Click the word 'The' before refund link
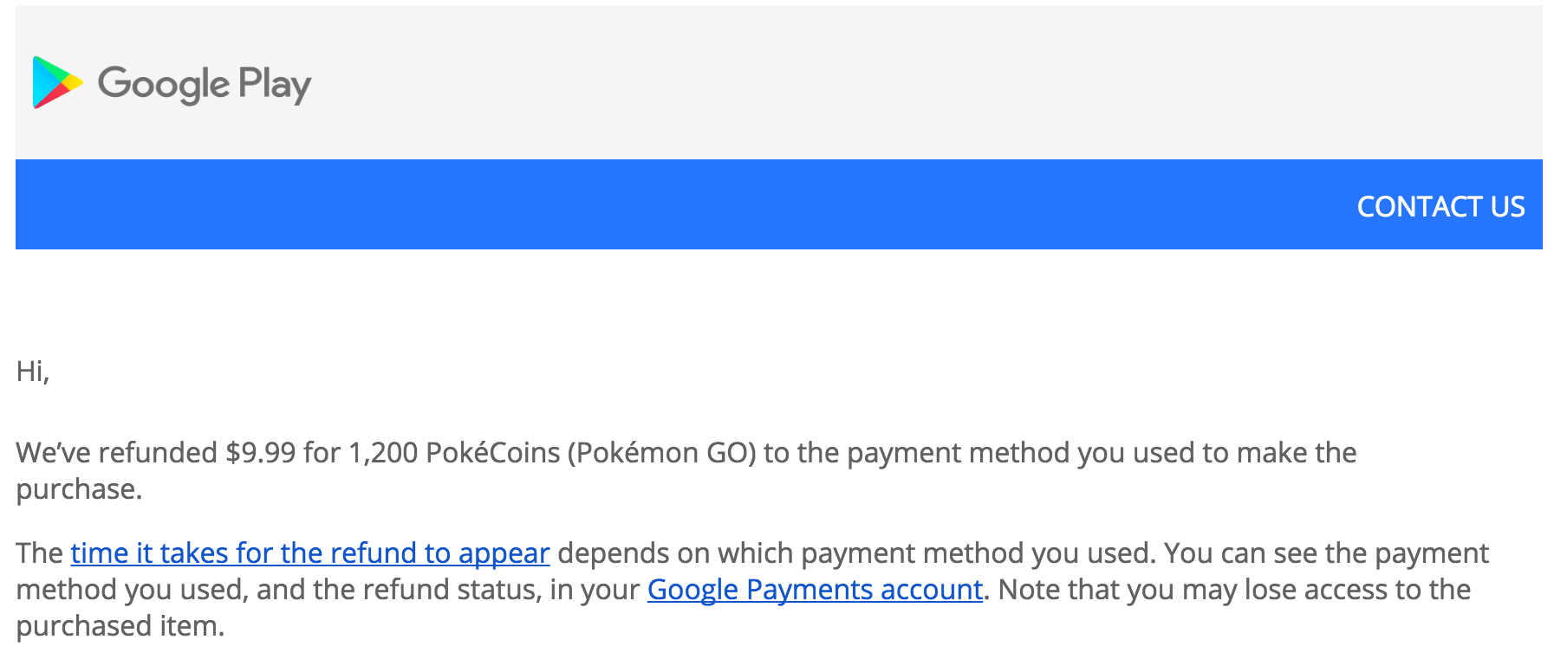This screenshot has width=1567, height=672. (x=40, y=553)
